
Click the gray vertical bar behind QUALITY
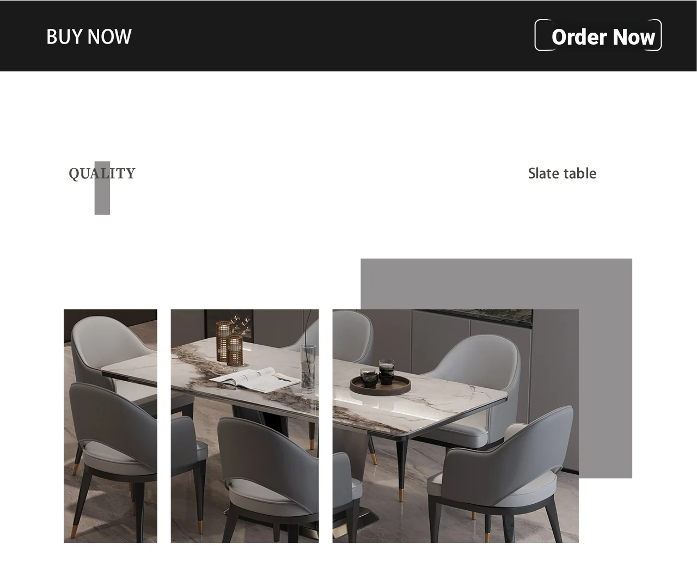click(102, 188)
